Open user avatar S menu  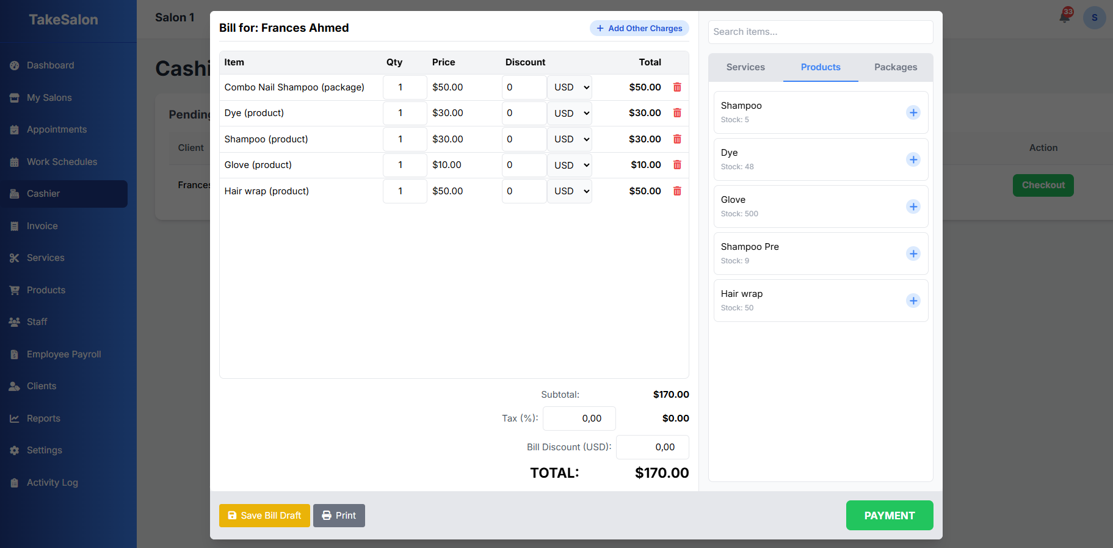pyautogui.click(x=1095, y=18)
